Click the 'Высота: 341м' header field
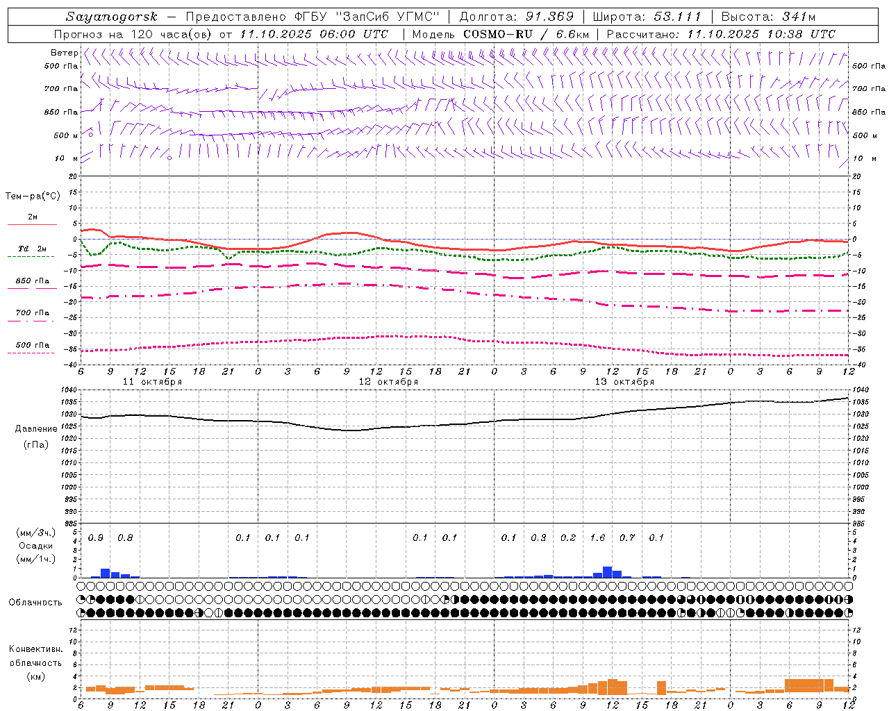Viewport: 889px width, 711px height. 768,17
